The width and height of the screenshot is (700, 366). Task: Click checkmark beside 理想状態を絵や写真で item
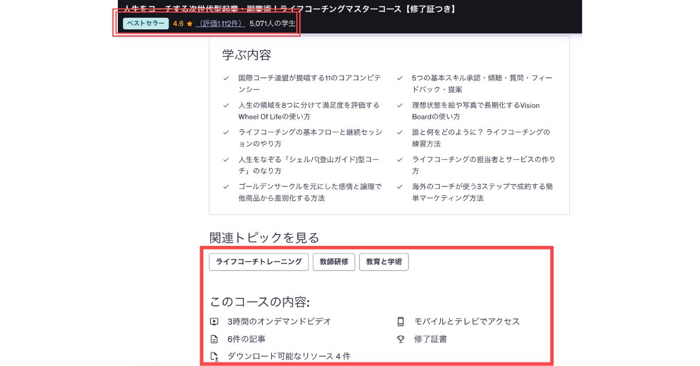tap(400, 105)
